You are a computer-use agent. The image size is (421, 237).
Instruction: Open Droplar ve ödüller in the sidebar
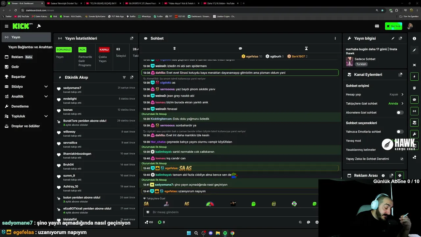click(x=26, y=126)
